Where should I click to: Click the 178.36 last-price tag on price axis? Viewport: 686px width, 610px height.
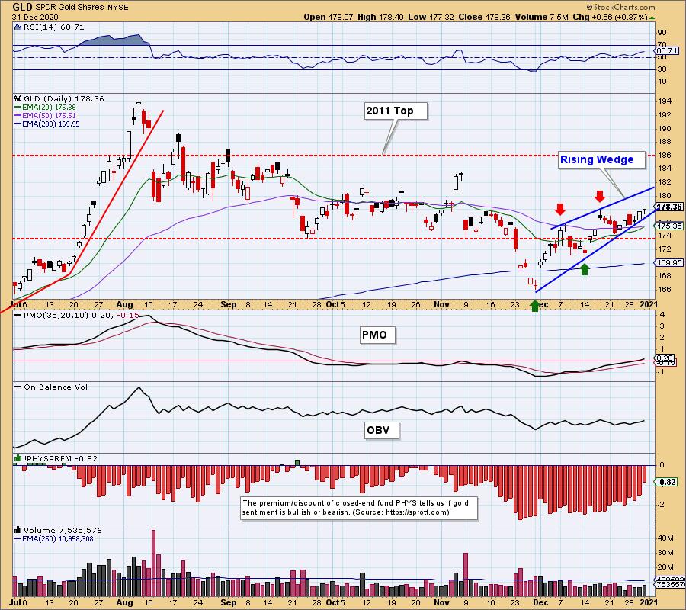[669, 207]
